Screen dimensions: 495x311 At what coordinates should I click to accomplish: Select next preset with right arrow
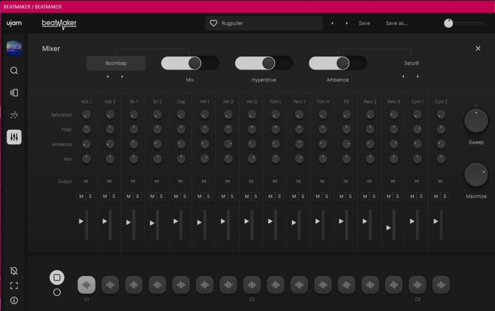tap(347, 23)
